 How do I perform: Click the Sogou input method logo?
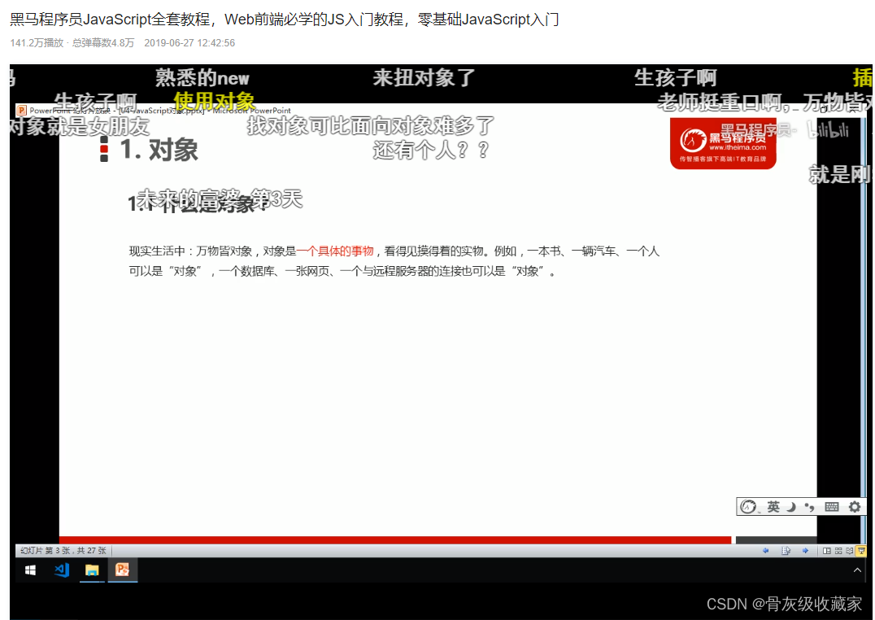coord(748,507)
